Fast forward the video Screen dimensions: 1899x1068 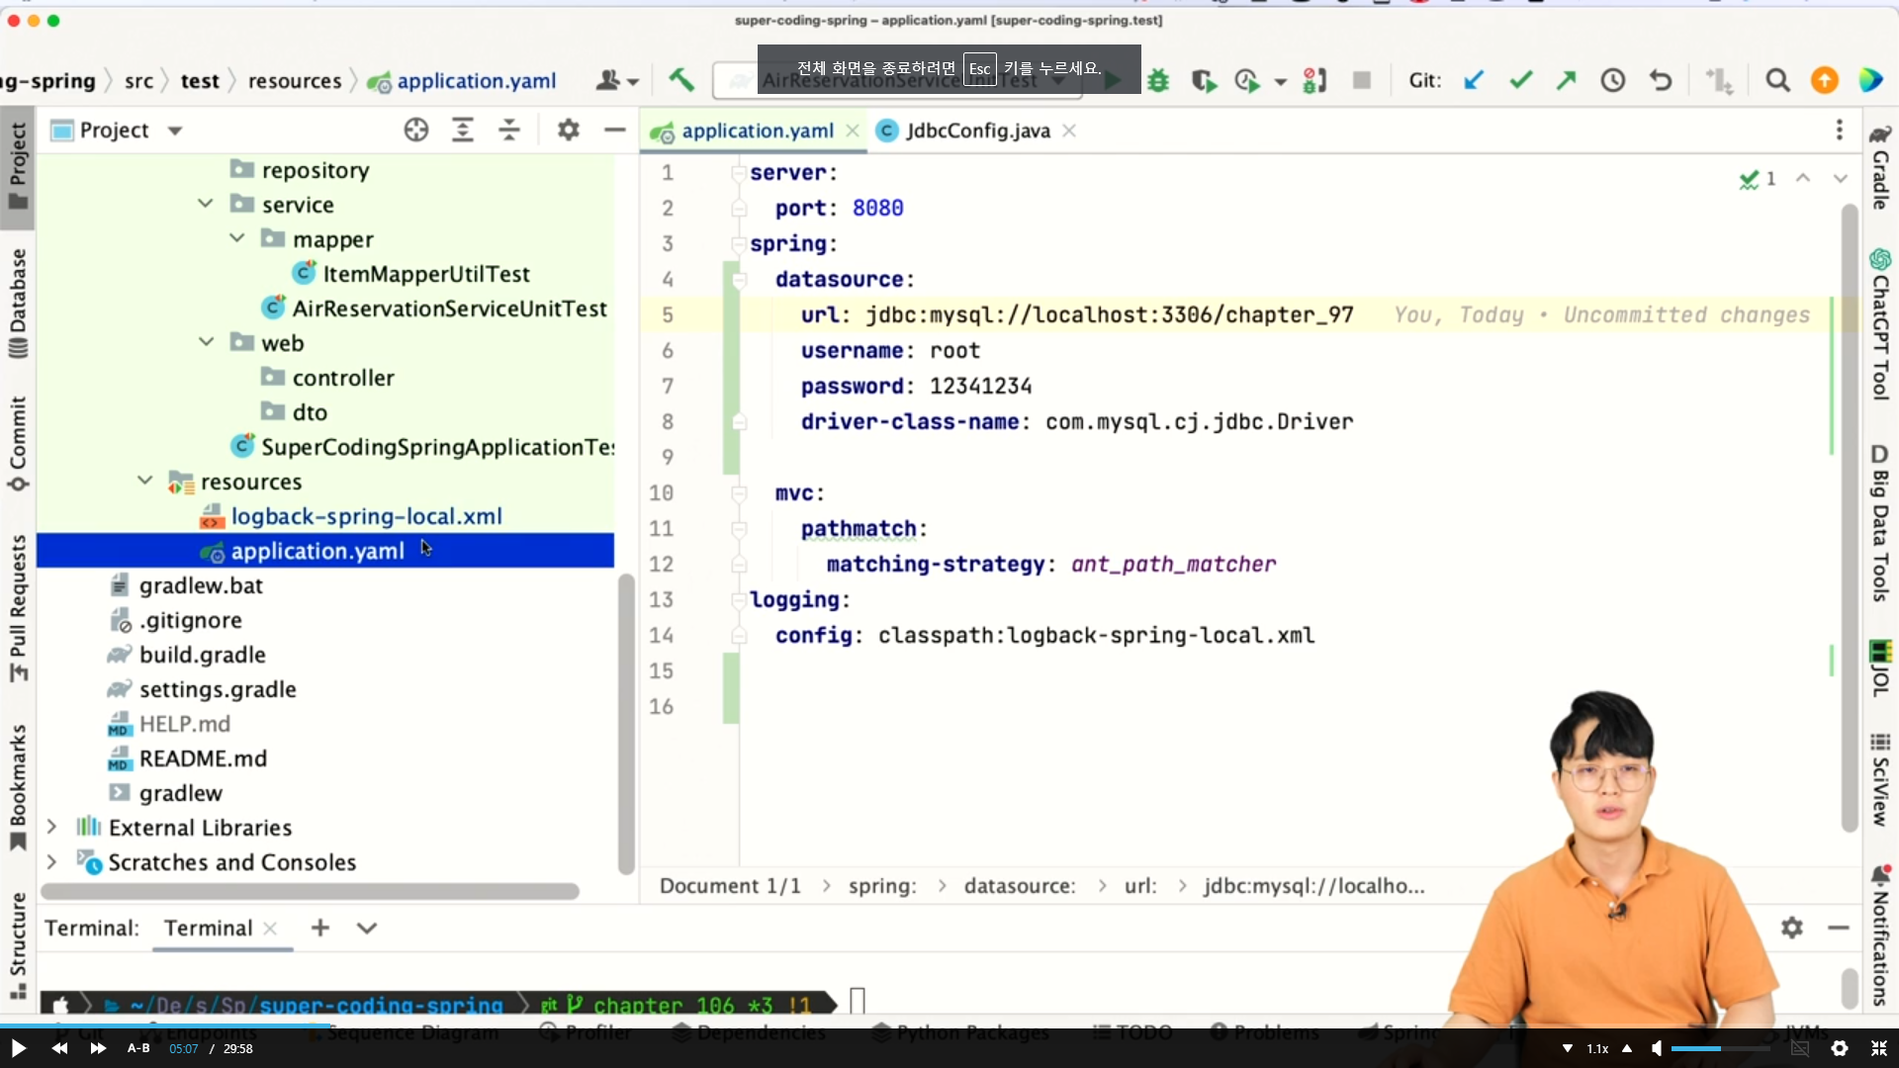98,1048
